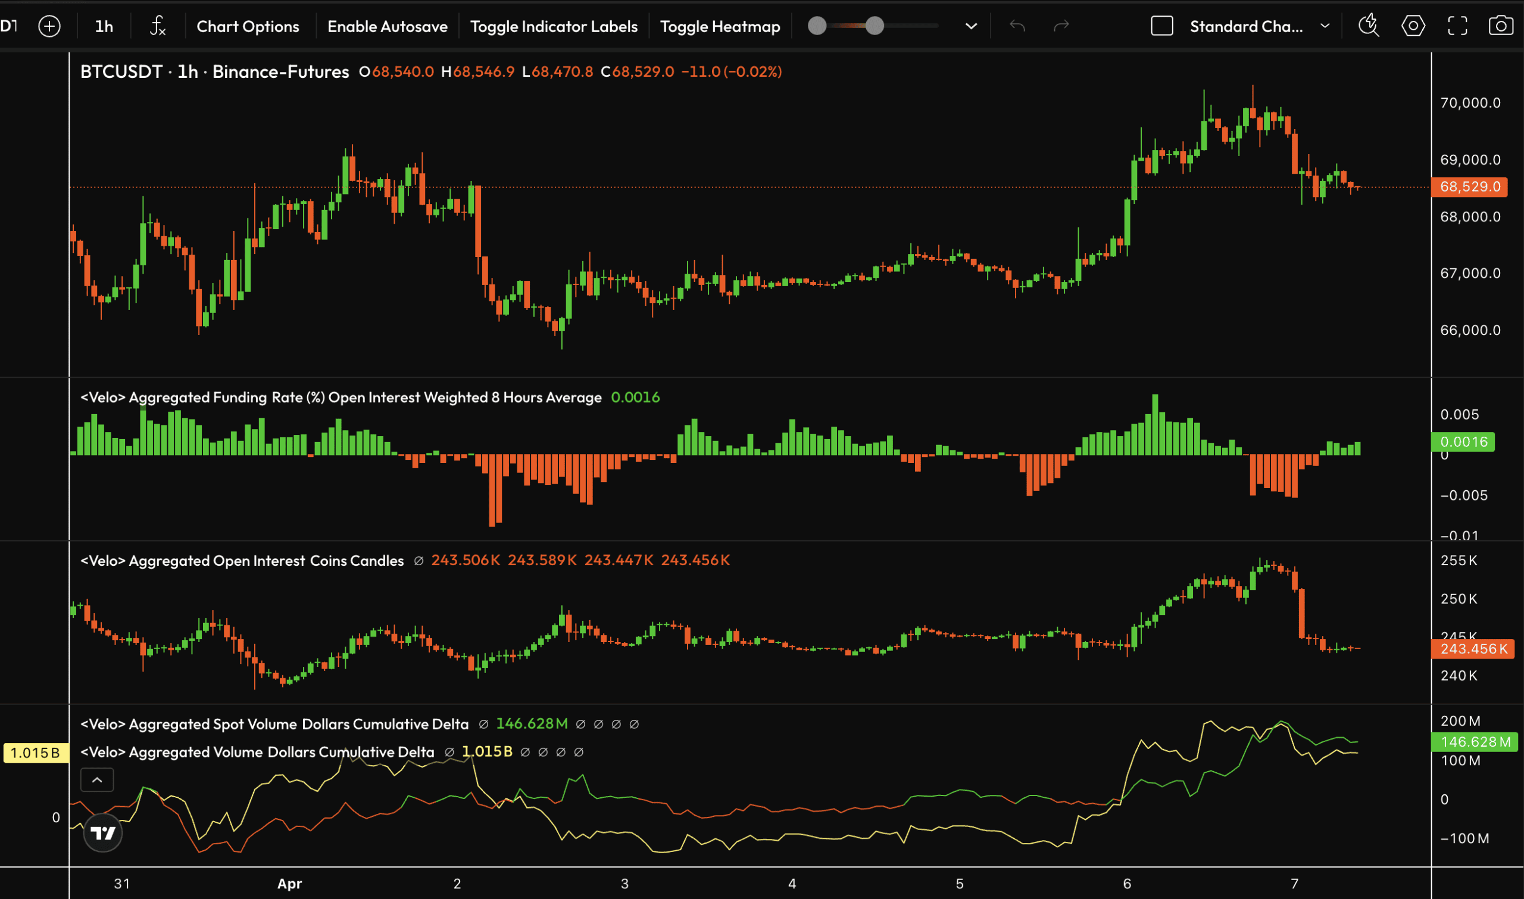
Task: Open chart settings hexagon icon
Action: coord(1413,26)
